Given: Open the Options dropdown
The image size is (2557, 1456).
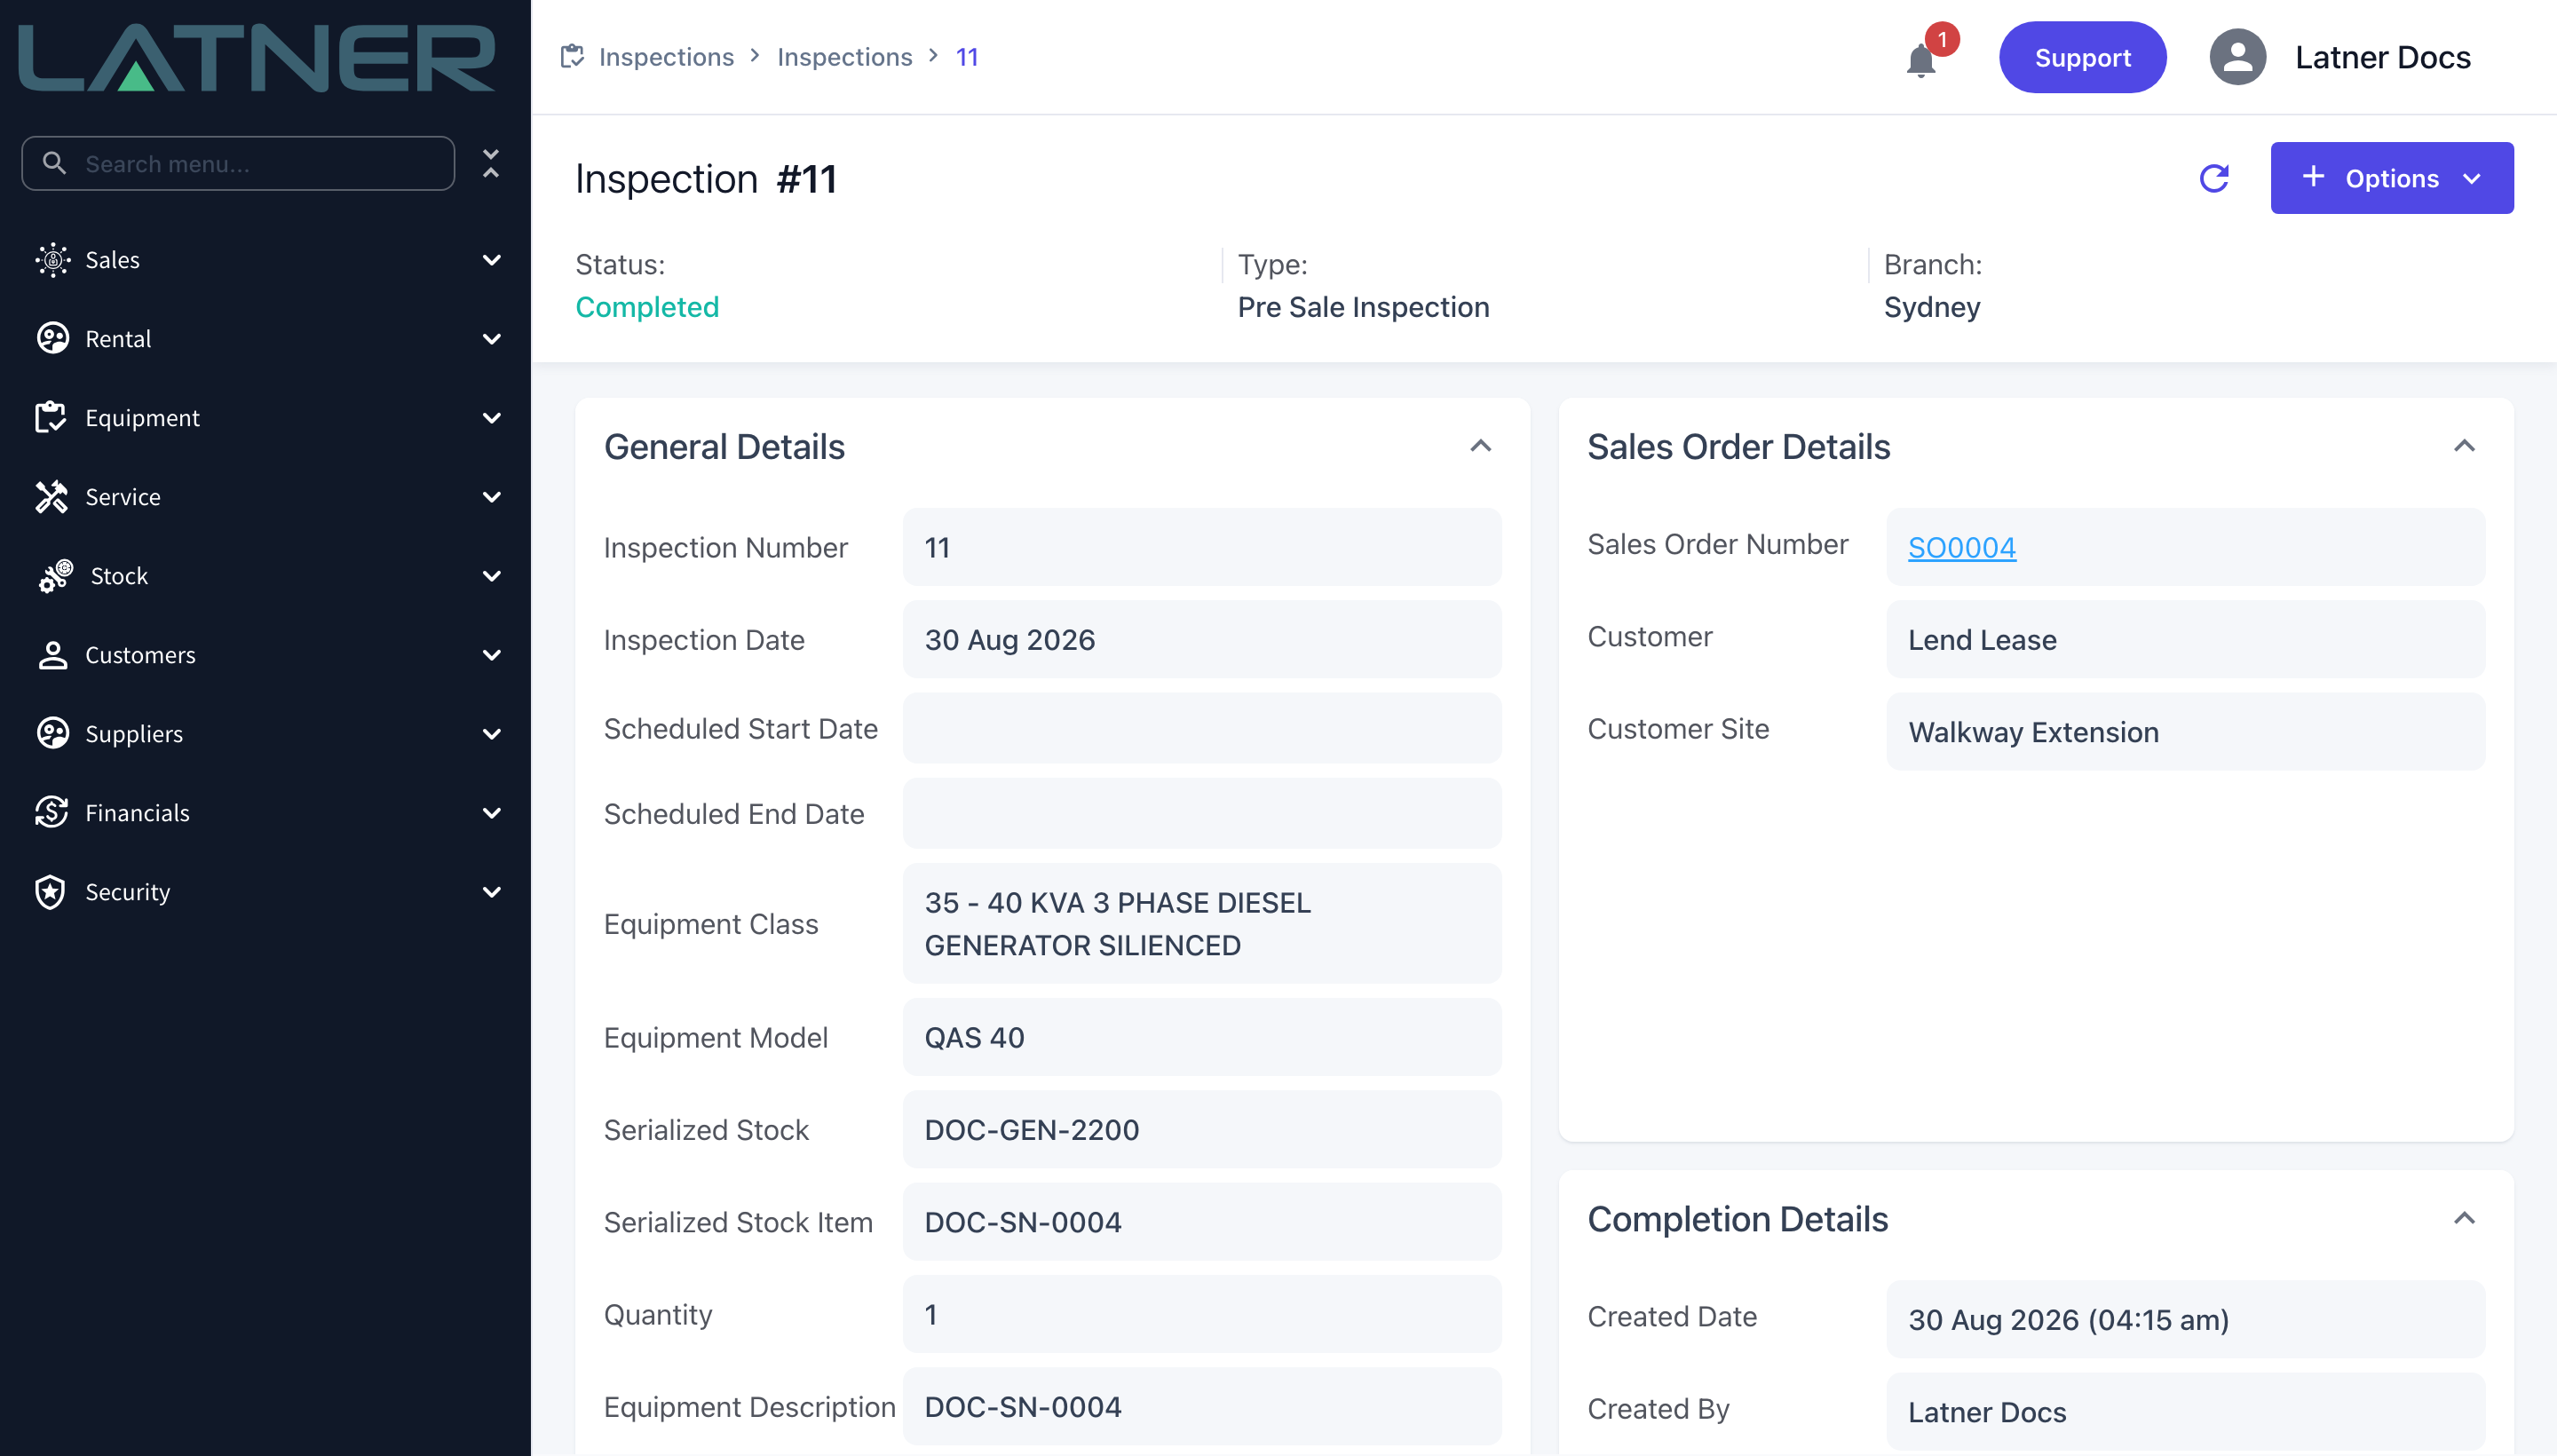Looking at the screenshot, I should click(x=2391, y=178).
